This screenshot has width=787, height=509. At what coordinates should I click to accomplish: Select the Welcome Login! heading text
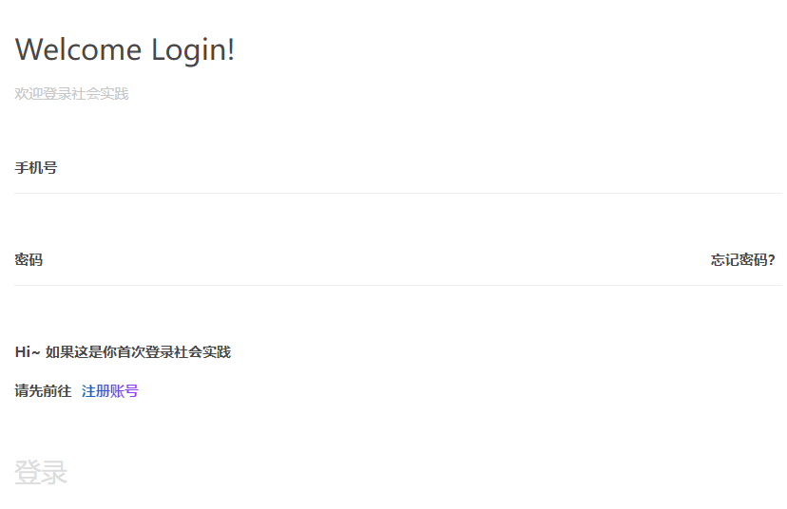pos(125,50)
